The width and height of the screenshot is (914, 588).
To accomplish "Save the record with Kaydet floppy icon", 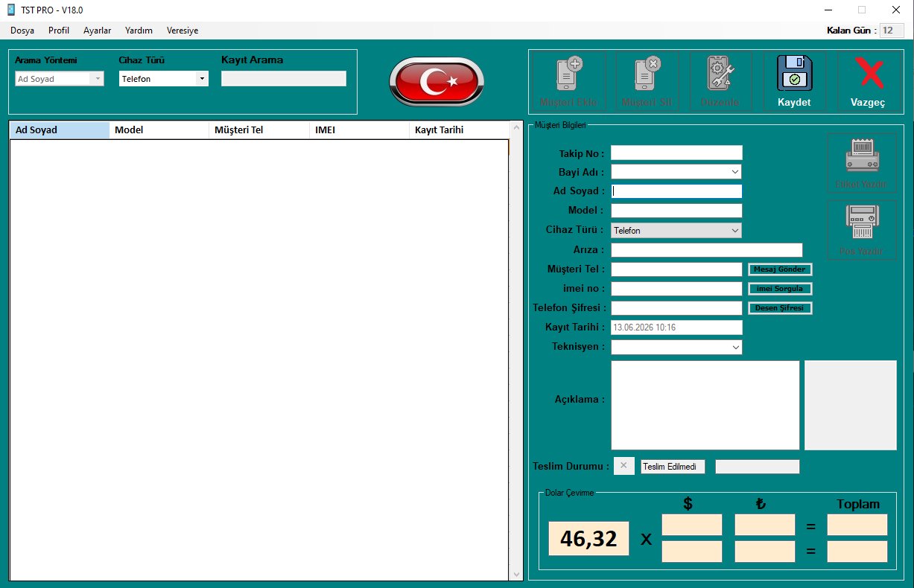I will tap(794, 74).
